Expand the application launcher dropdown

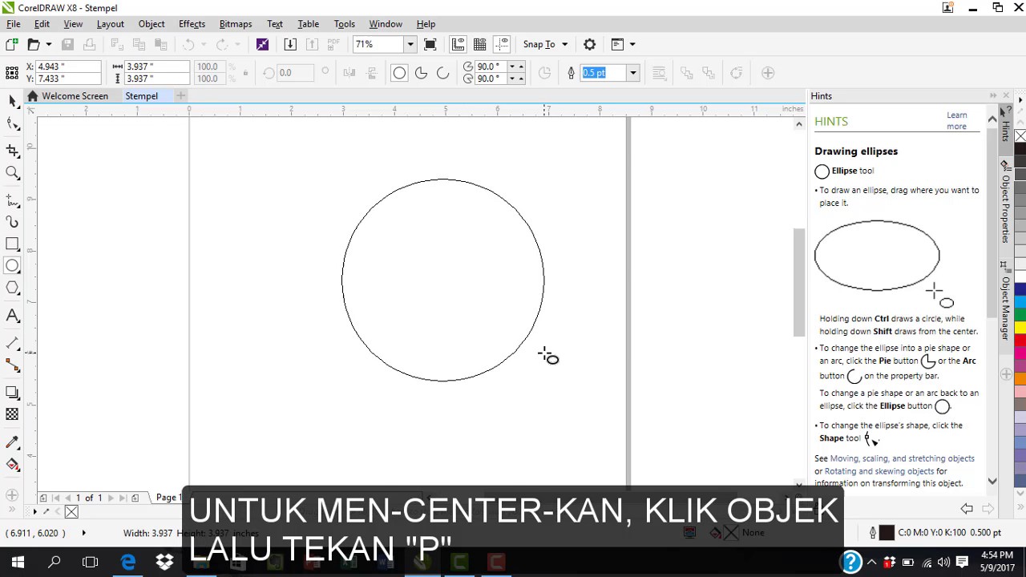[x=632, y=44]
